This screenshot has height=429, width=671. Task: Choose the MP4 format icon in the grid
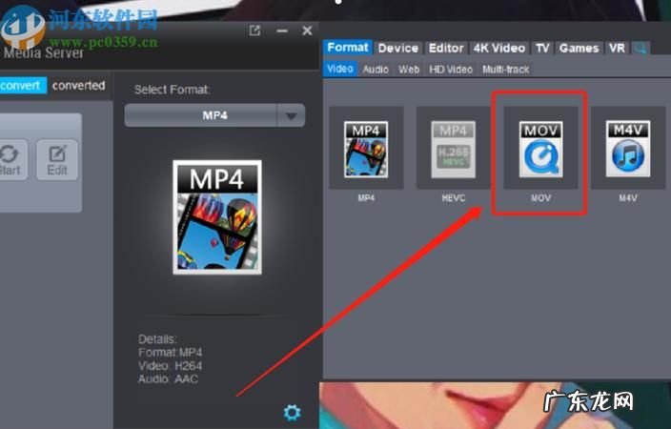point(366,148)
